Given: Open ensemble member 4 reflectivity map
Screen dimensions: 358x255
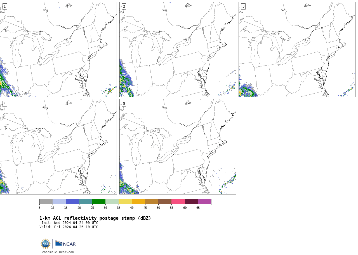Looking at the screenshot, I should (x=58, y=147).
